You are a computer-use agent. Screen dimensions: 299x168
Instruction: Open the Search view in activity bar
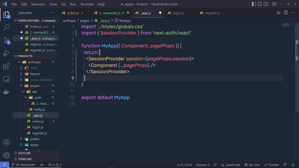coord(7,27)
